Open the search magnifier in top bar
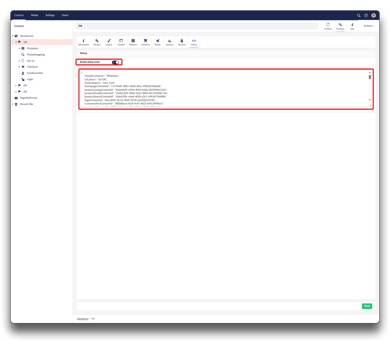 coord(359,16)
